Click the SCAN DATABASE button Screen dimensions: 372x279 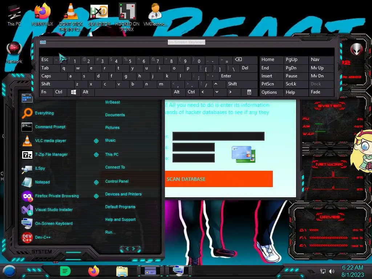[x=219, y=179]
